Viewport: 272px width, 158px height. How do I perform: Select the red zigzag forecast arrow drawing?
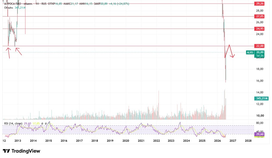click(x=230, y=51)
